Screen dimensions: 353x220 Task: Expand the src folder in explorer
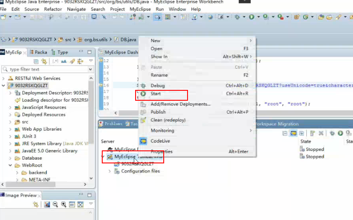[x=10, y=122]
